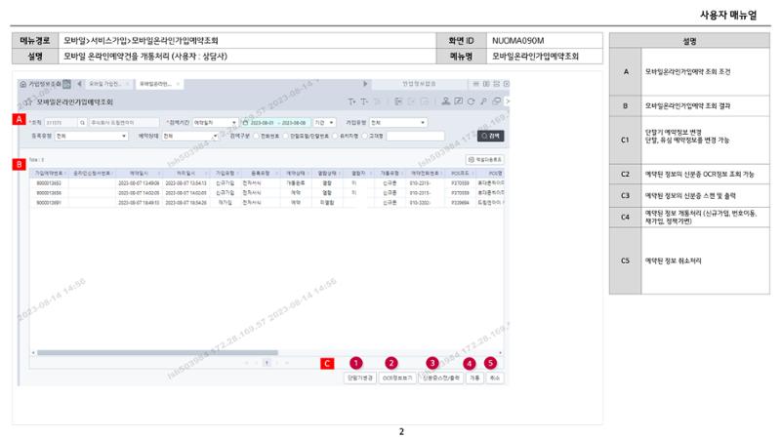This screenshot has width=781, height=439.
Task: Sort by 결합상태 column header
Action: coord(327,174)
